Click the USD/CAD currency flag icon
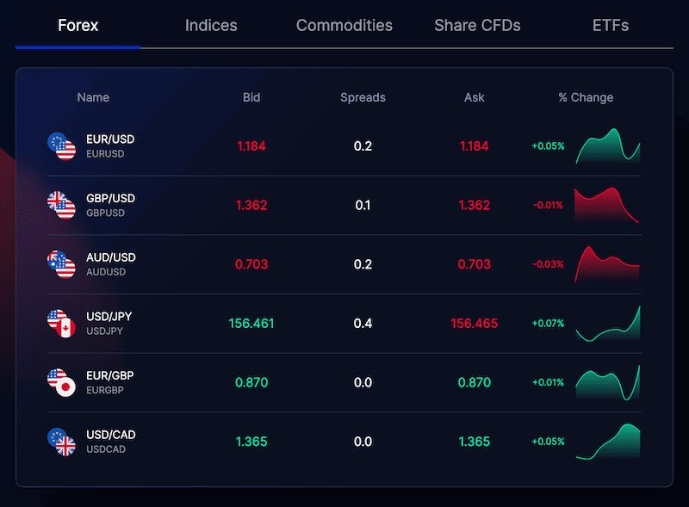 pos(62,442)
